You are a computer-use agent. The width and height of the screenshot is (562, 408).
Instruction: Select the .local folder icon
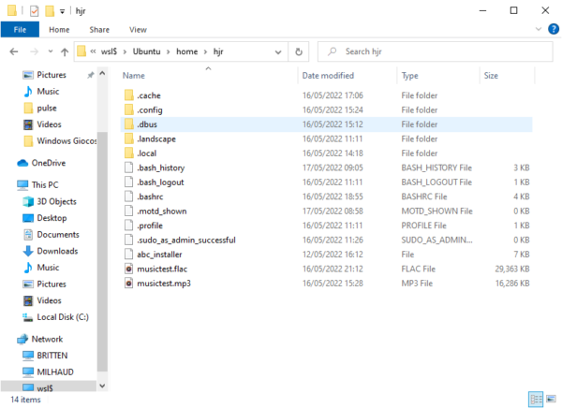point(129,153)
